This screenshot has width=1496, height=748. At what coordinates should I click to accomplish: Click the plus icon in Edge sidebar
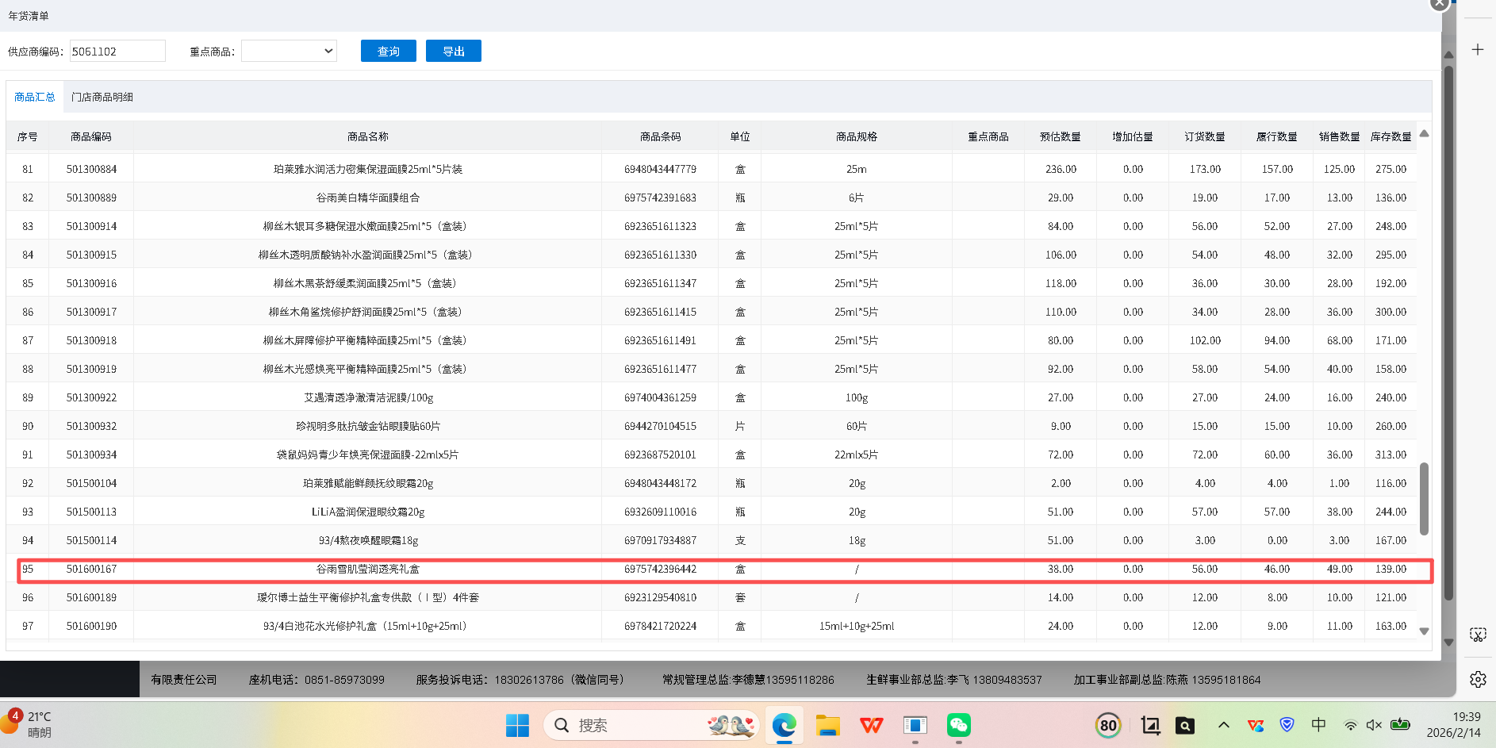coord(1477,49)
